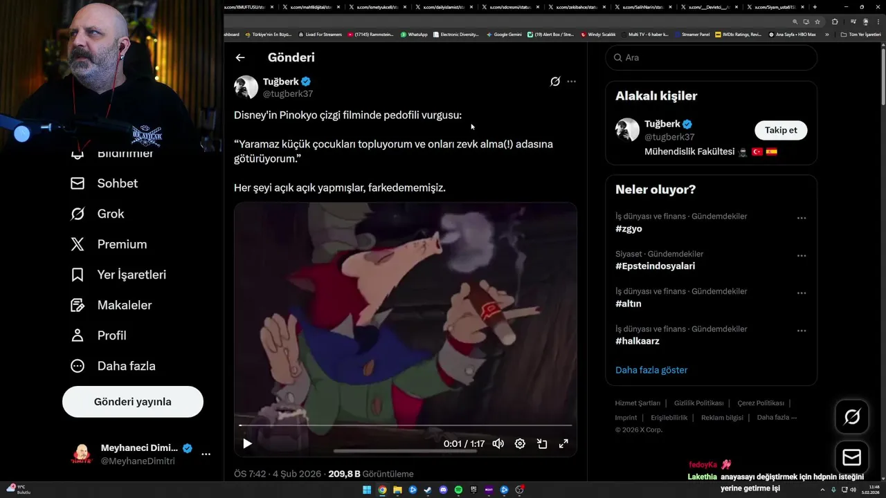Open Reklam bilgisi footer link
The width and height of the screenshot is (886, 498).
pos(722,418)
